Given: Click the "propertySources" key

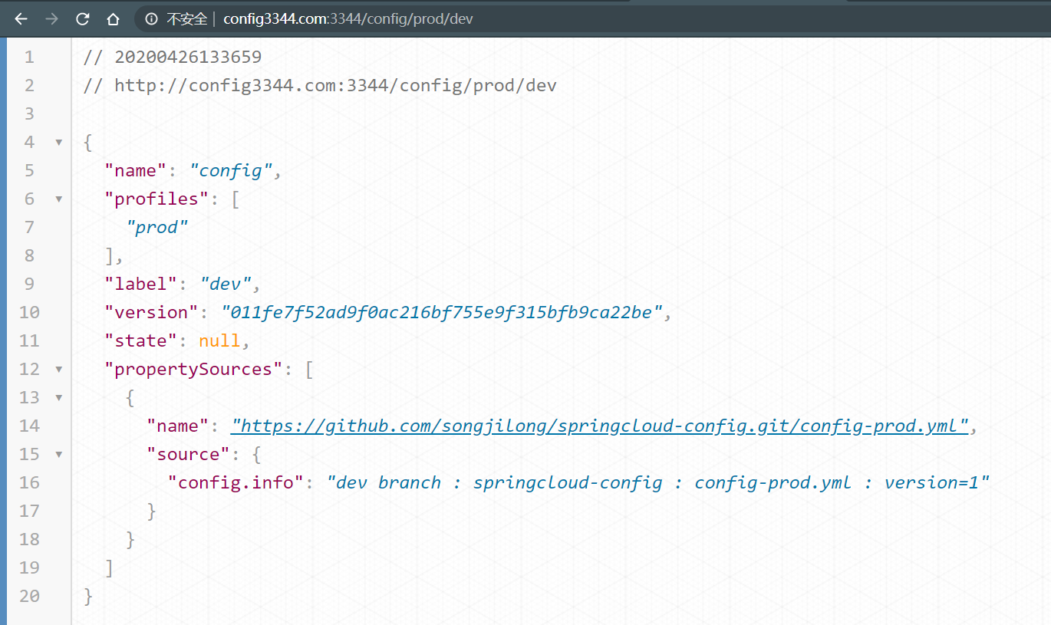Looking at the screenshot, I should (x=194, y=369).
